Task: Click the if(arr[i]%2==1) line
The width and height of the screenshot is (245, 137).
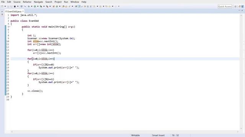Action: pos(43,79)
